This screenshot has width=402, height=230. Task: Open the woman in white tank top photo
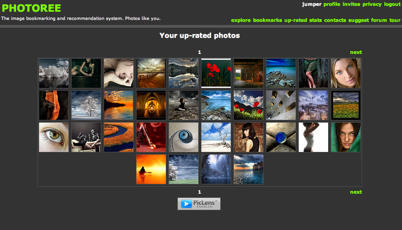313,137
